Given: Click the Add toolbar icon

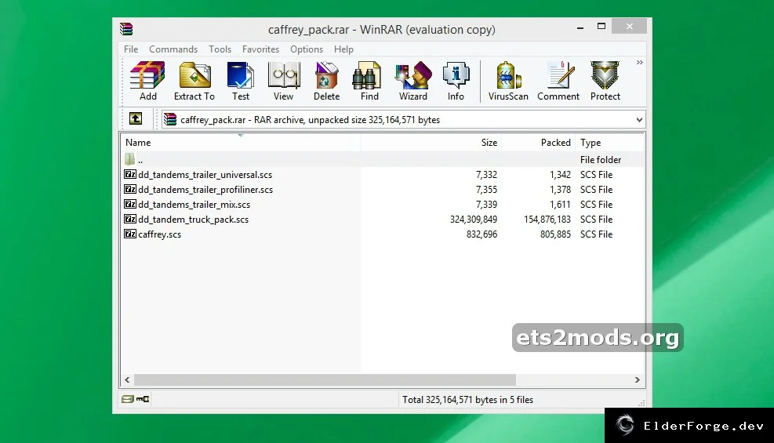Looking at the screenshot, I should coord(147,82).
